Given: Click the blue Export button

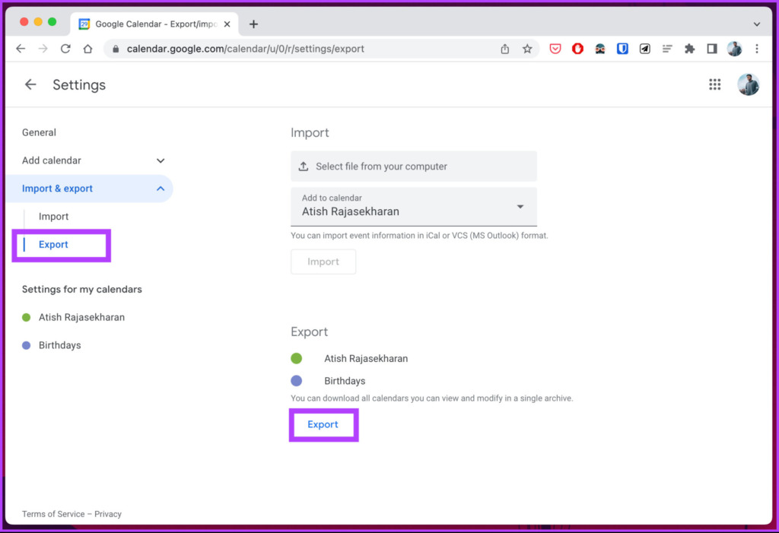Looking at the screenshot, I should (x=323, y=425).
